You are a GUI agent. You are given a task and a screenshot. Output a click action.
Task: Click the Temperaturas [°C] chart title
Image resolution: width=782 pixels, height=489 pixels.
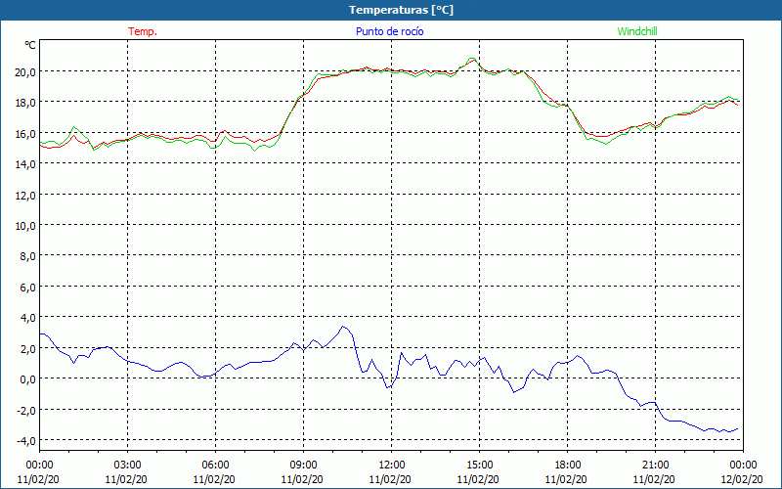tap(401, 10)
